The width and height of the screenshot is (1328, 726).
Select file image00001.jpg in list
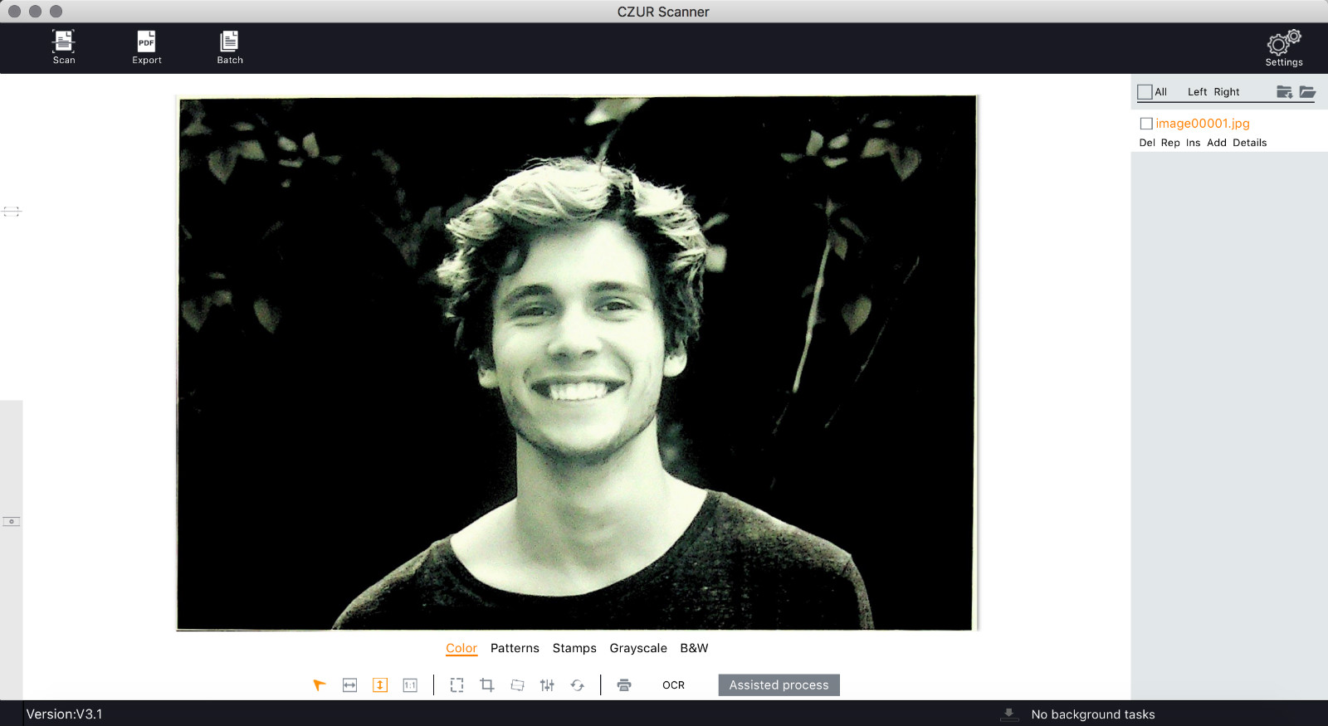[1203, 124]
